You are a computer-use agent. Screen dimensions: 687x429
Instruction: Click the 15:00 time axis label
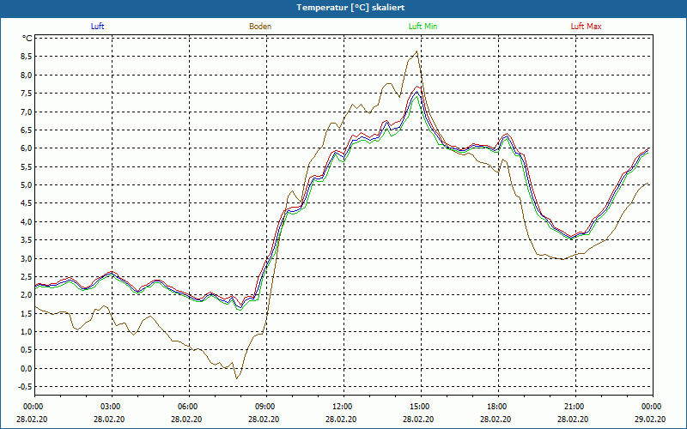point(418,407)
